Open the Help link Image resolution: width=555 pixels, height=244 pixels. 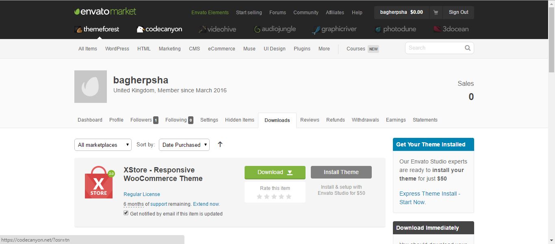357,13
